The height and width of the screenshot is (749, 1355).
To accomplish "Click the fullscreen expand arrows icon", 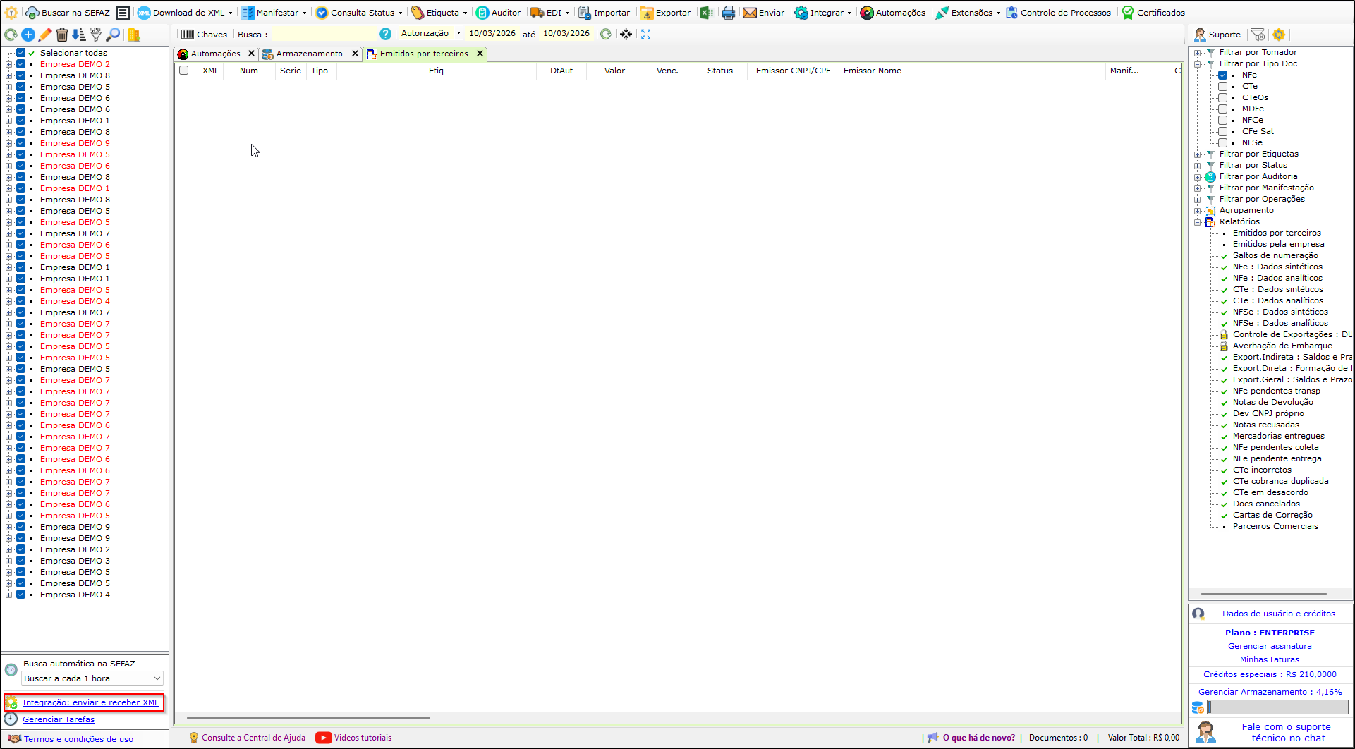I will coord(645,34).
